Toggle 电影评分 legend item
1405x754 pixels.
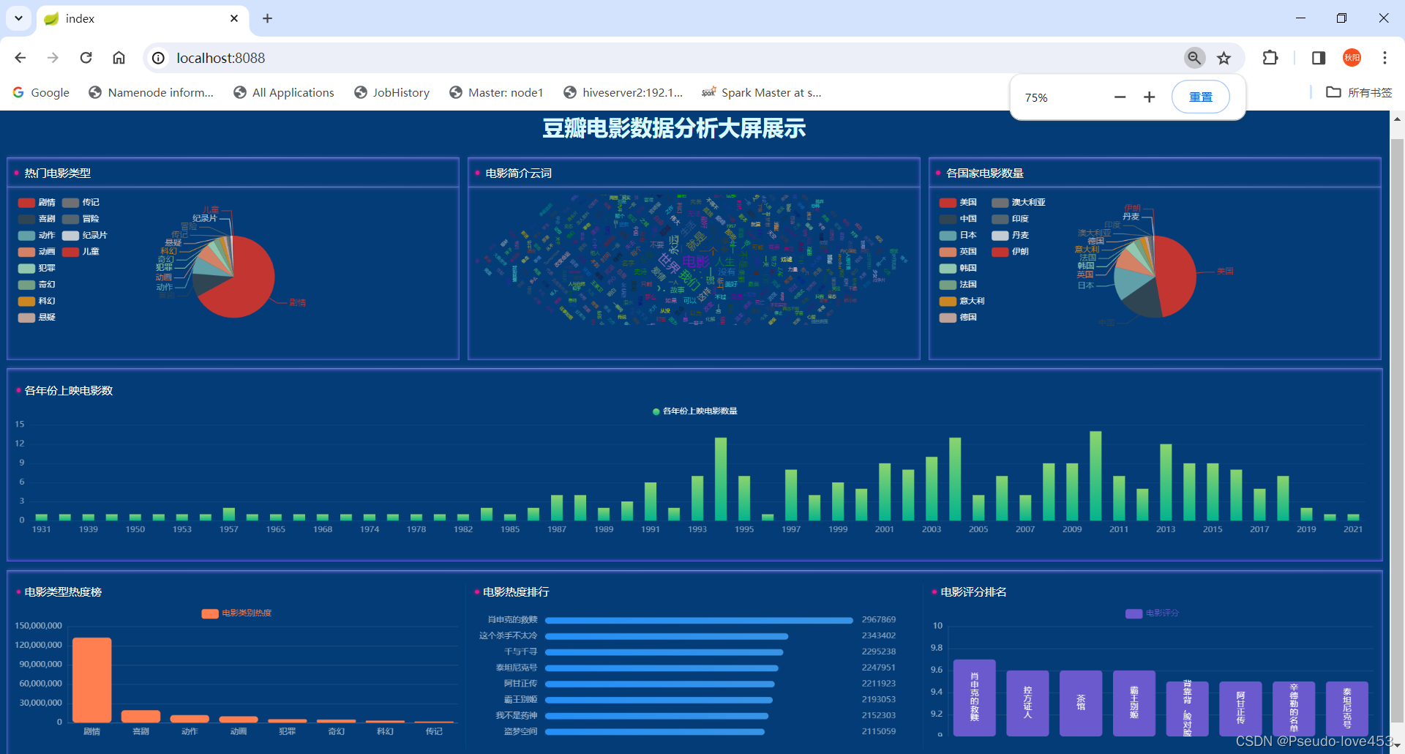pos(1153,613)
